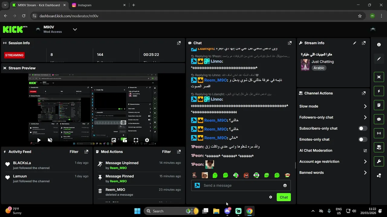Open Windows Start menu
Image resolution: width=387 pixels, height=217 pixels.
tap(137, 211)
